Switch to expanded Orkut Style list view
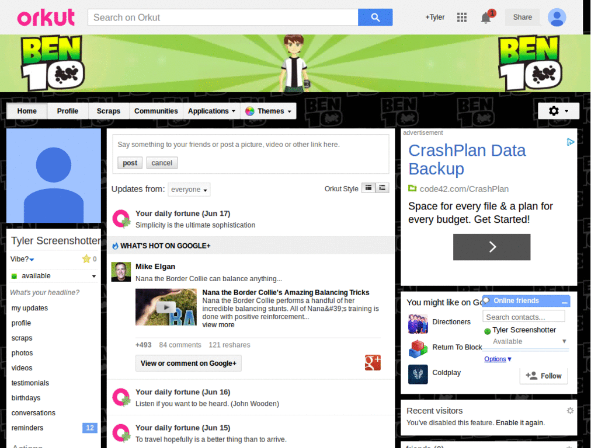This screenshot has height=448, width=598. 382,188
